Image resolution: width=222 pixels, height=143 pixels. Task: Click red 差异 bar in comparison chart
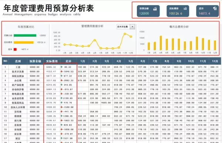[15, 49]
